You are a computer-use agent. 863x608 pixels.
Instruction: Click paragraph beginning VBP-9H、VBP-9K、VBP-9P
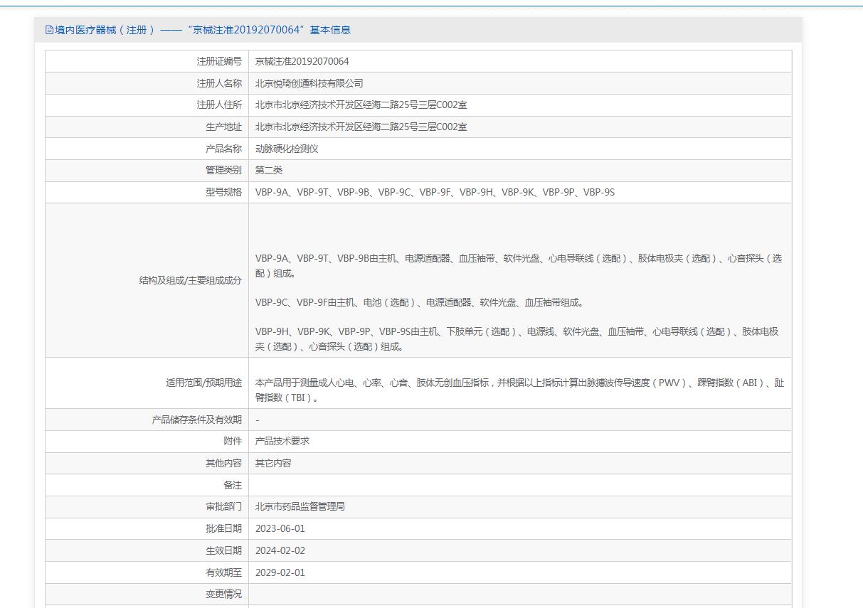coord(517,339)
